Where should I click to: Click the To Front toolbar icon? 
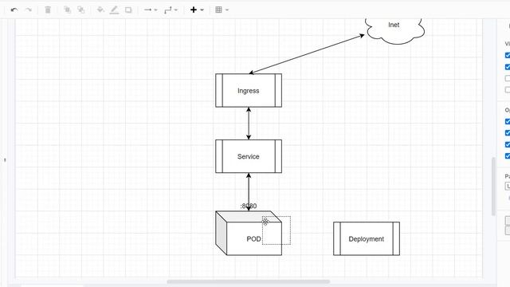pos(67,10)
